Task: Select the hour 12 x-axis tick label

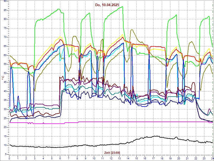Action: tap(111, 158)
